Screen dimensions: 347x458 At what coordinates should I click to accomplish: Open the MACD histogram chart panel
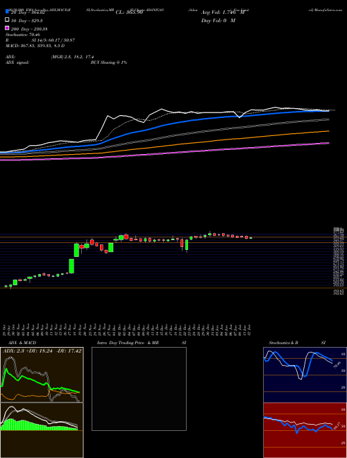pos(42,430)
